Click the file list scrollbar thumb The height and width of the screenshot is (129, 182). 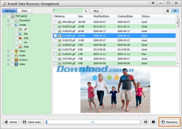click(x=177, y=23)
